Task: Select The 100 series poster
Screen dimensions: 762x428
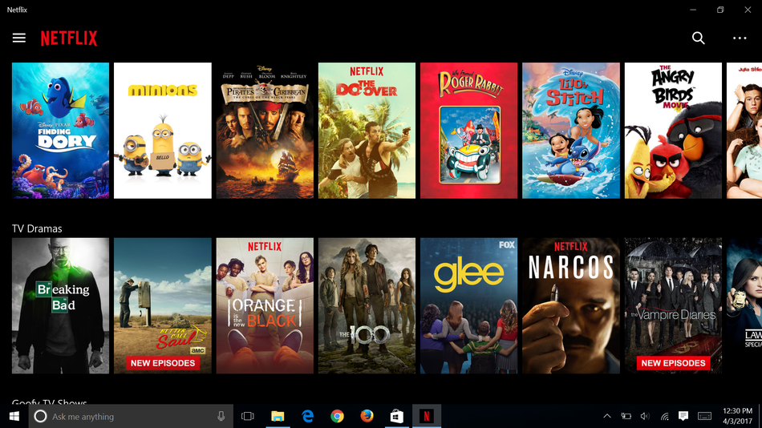Action: click(367, 305)
